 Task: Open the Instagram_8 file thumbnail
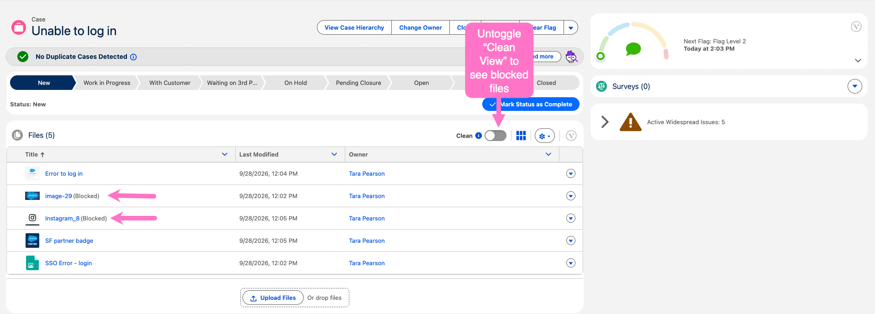[x=32, y=218]
